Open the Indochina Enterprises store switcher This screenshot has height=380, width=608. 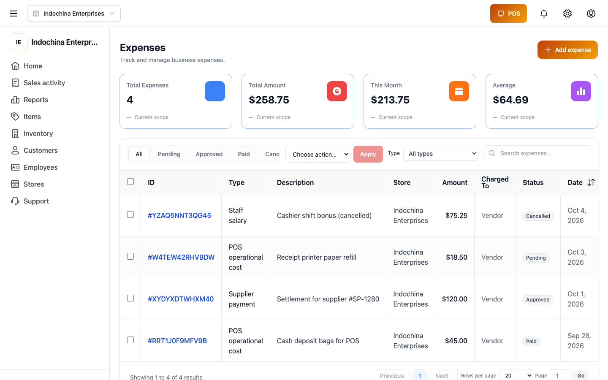74,14
